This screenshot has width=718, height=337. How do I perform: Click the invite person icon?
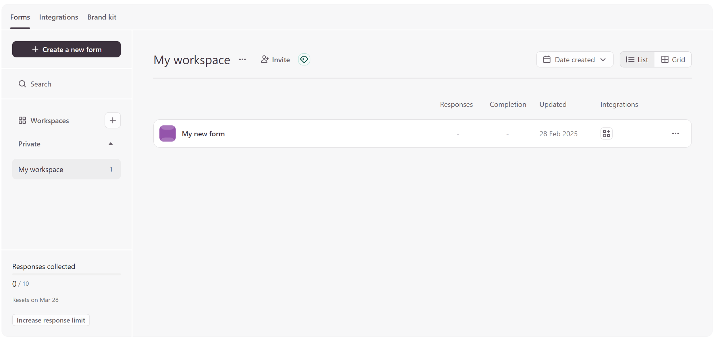click(265, 59)
